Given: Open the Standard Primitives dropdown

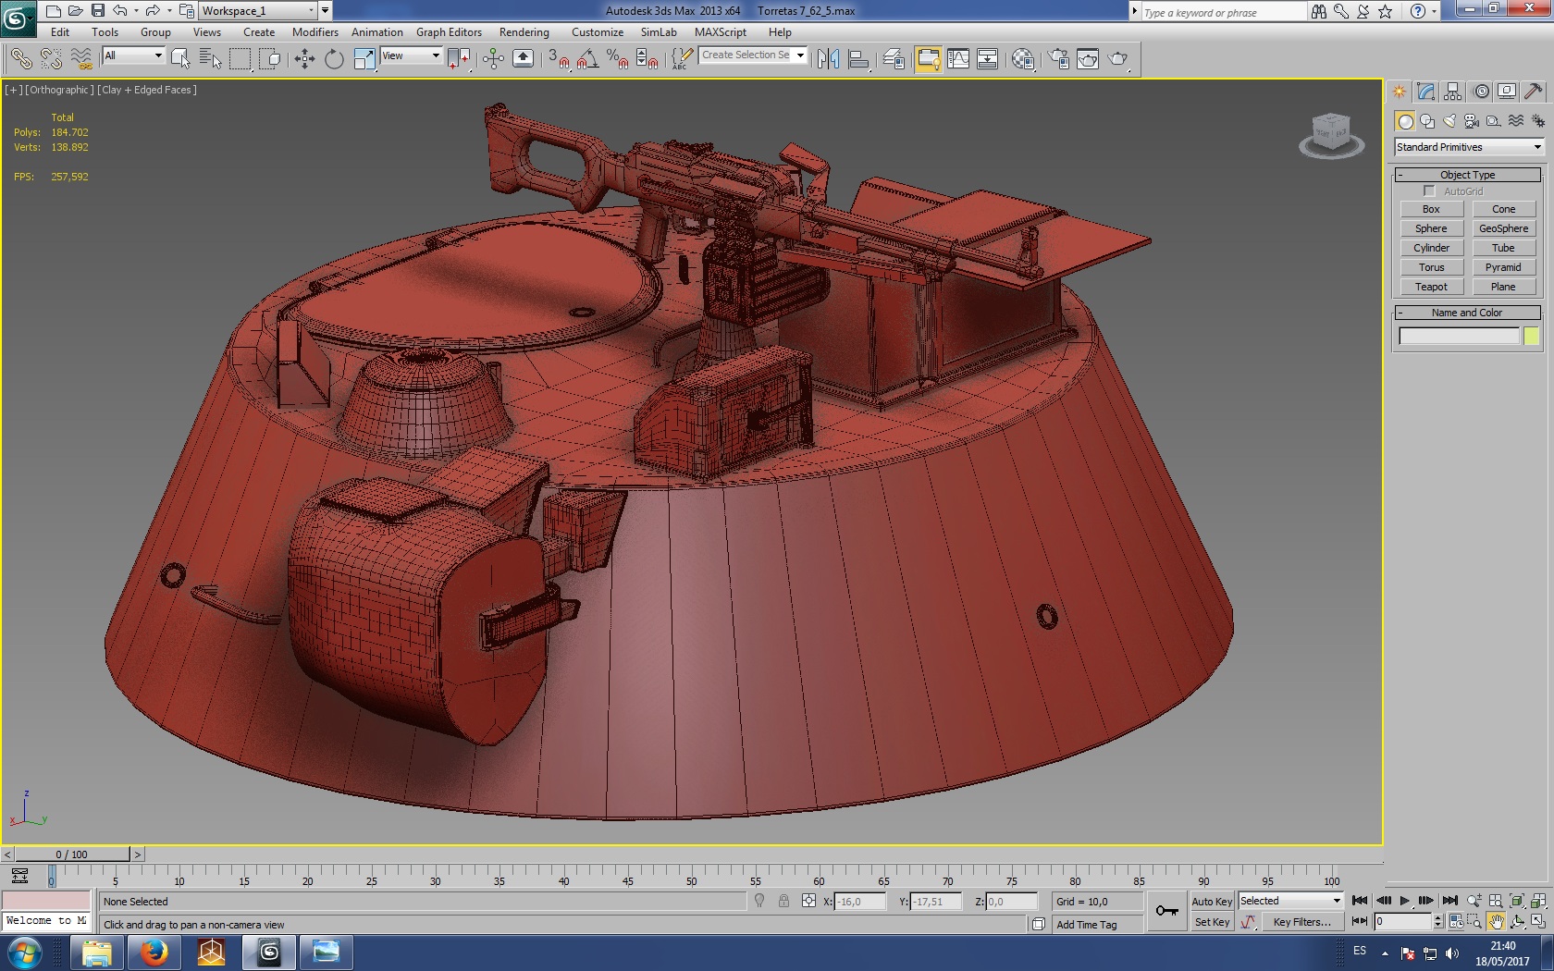Looking at the screenshot, I should click(x=1468, y=147).
